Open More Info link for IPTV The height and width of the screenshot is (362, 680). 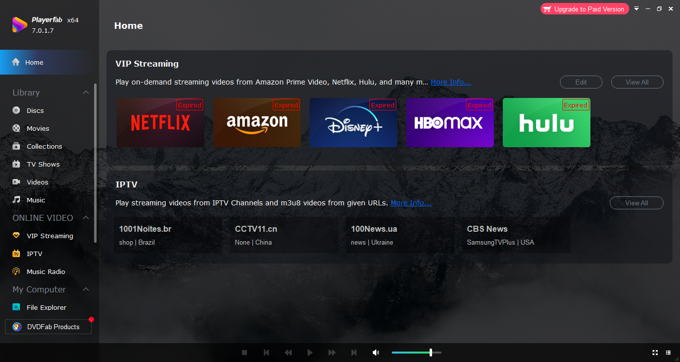[x=411, y=203]
